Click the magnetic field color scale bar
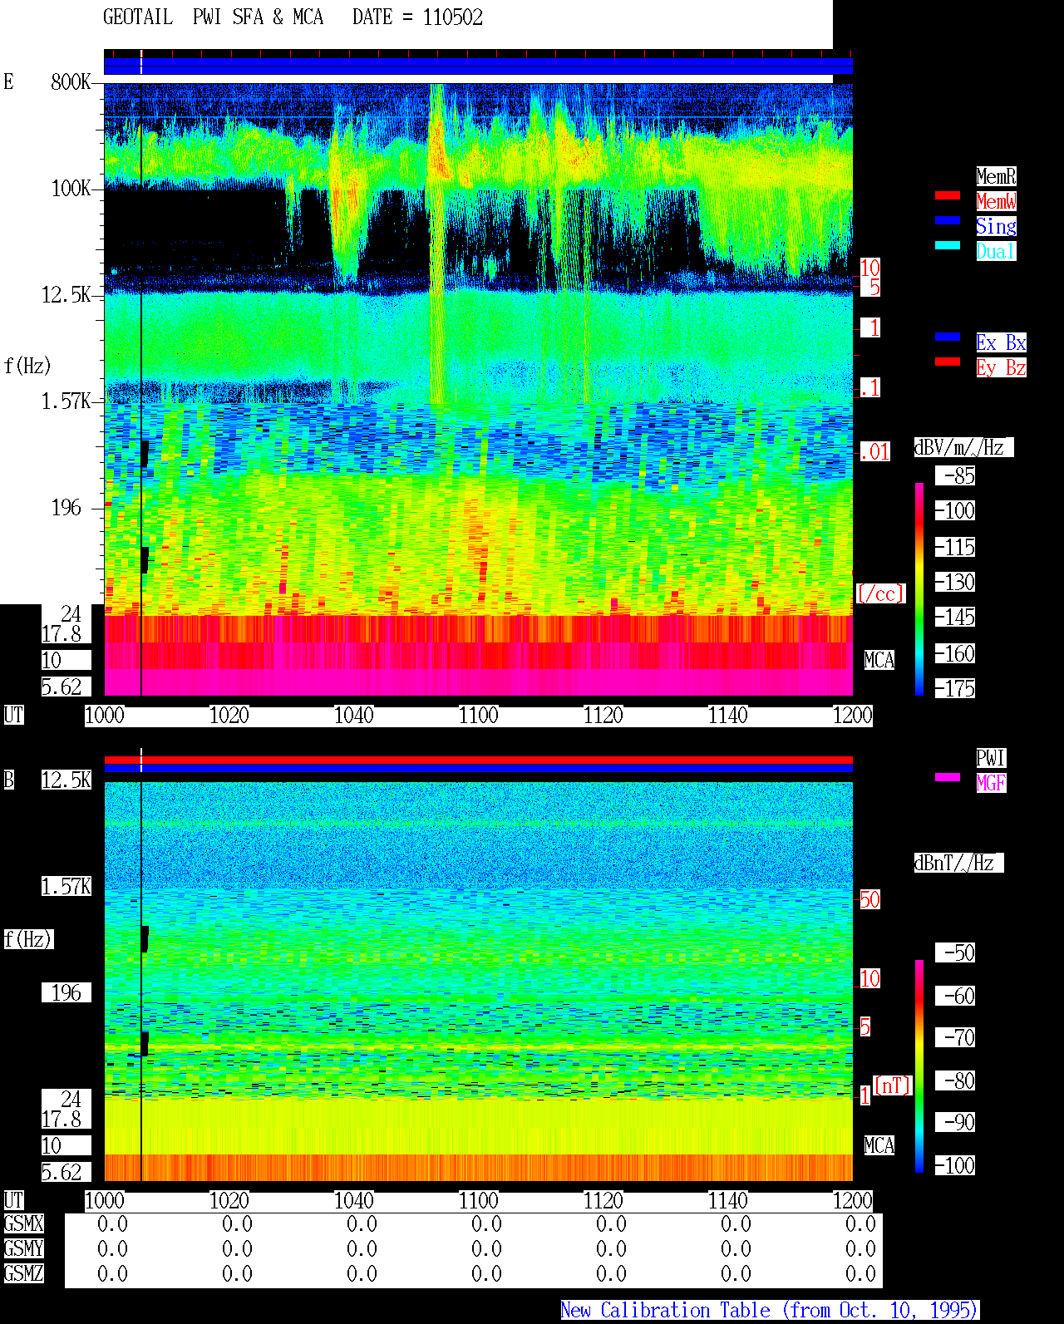 [x=919, y=1066]
